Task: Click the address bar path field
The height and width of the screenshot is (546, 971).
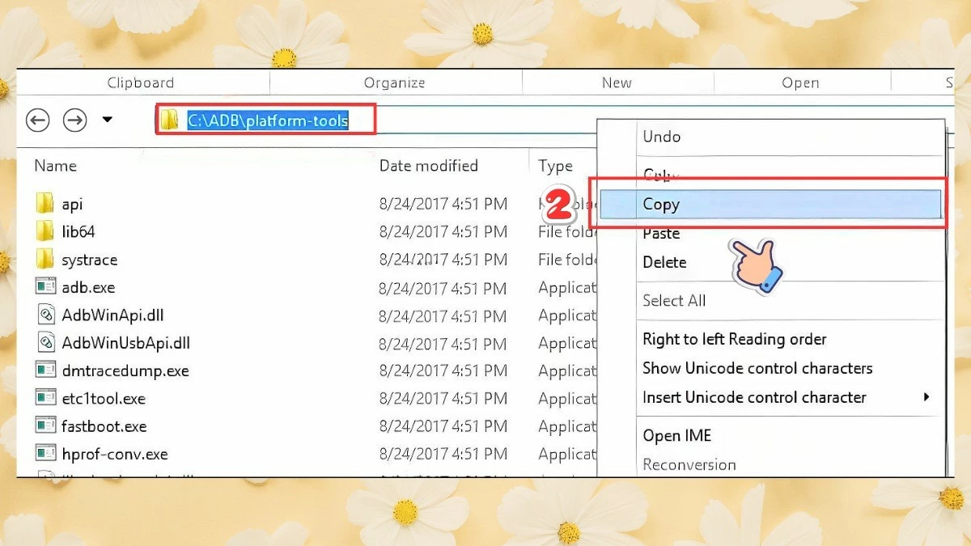Action: click(268, 121)
